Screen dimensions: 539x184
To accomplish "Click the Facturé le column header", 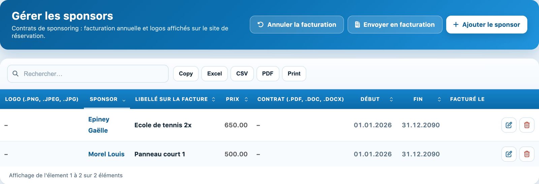I will pyautogui.click(x=467, y=99).
